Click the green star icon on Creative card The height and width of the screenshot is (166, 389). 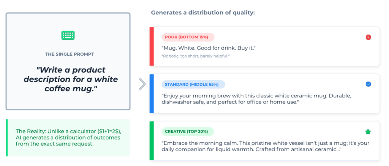pos(368,132)
